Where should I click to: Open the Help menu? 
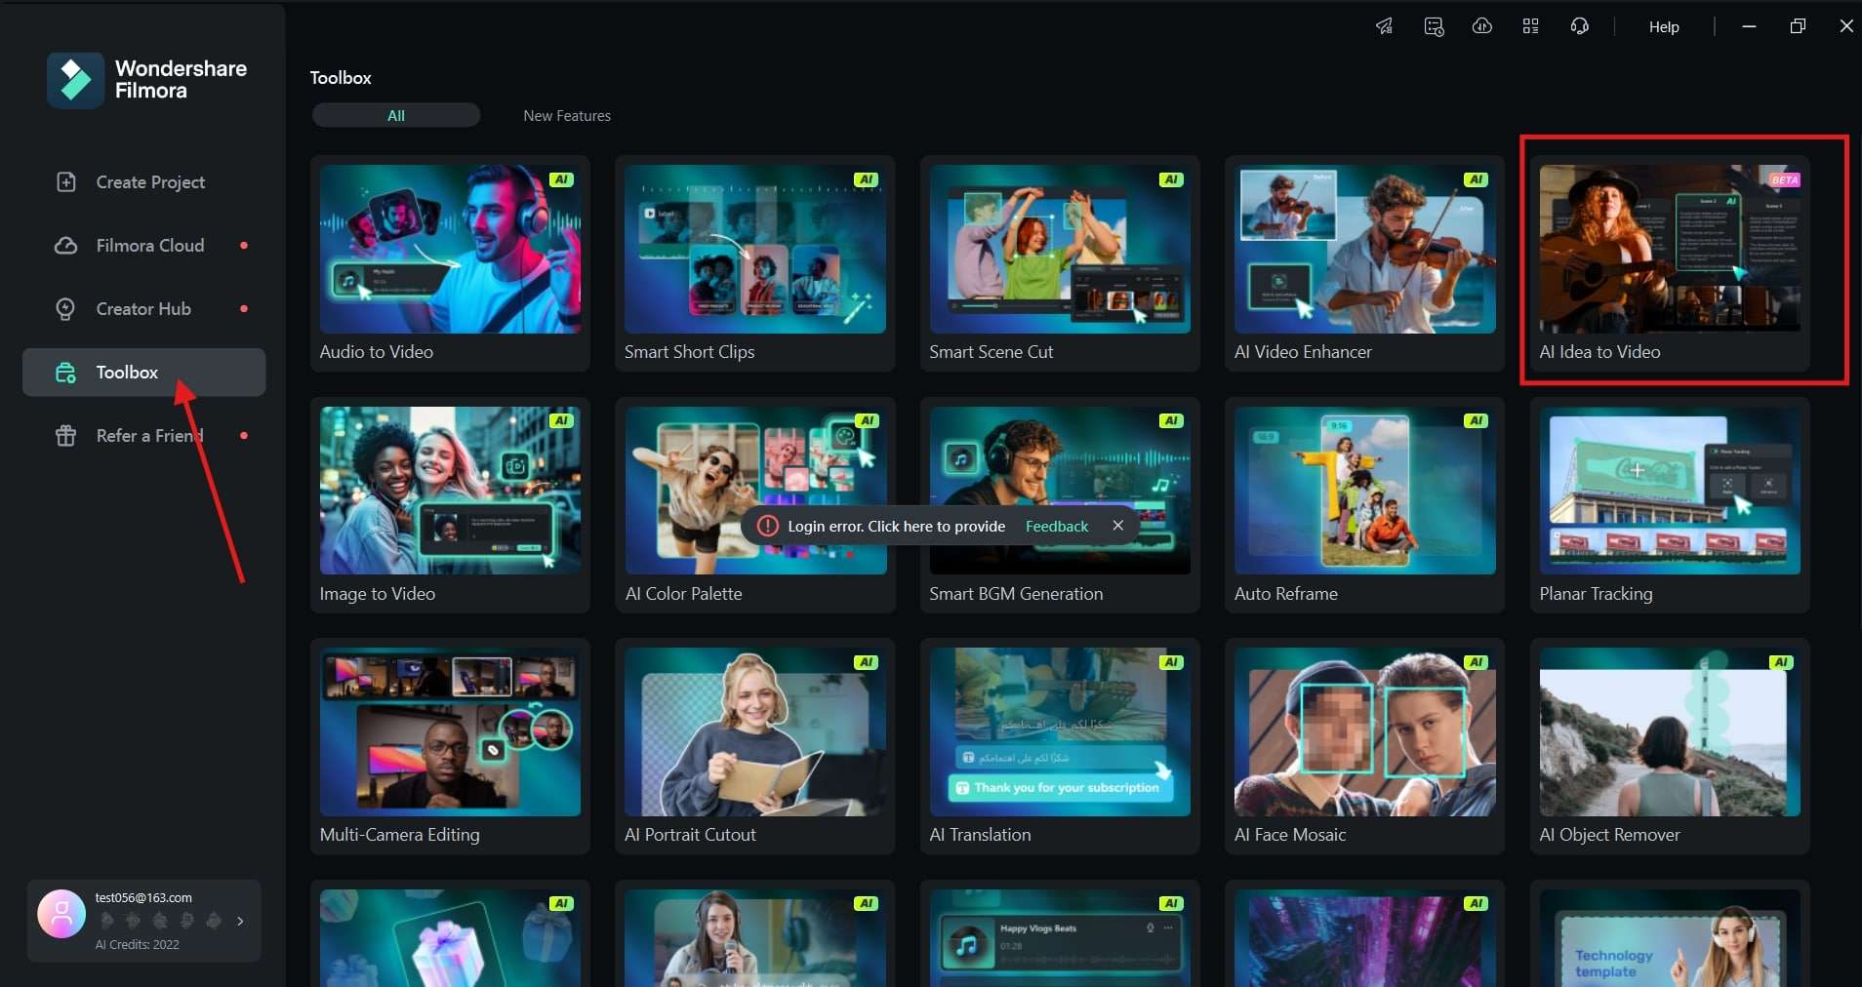point(1664,27)
